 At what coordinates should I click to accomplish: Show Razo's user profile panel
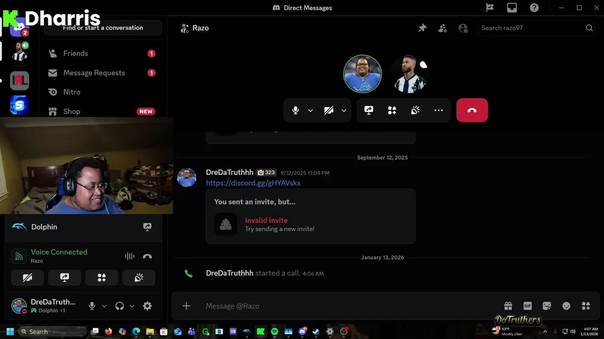click(x=463, y=28)
